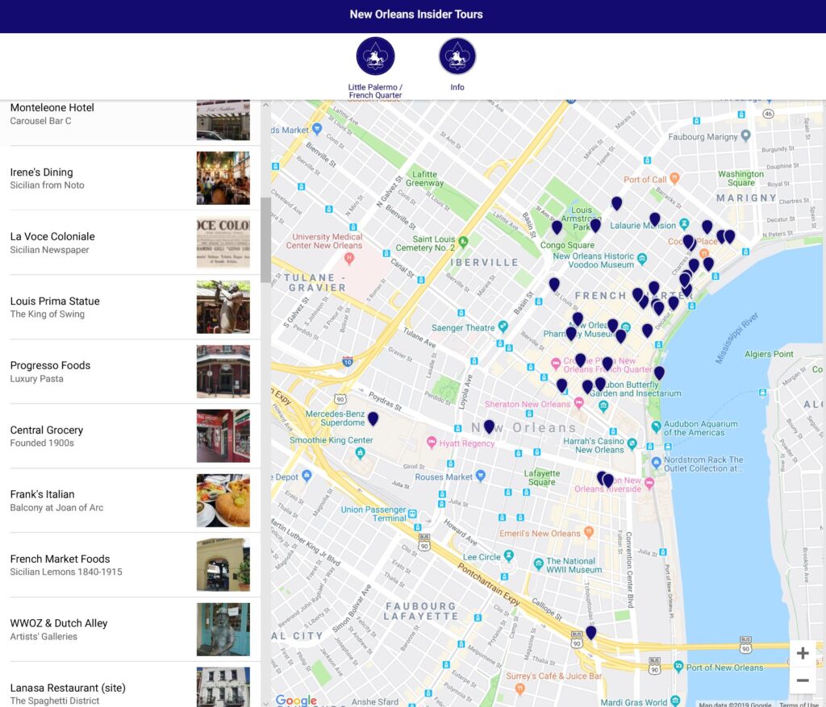
Task: Click the Emeril's New Orleans restaurant marker
Action: 589,532
